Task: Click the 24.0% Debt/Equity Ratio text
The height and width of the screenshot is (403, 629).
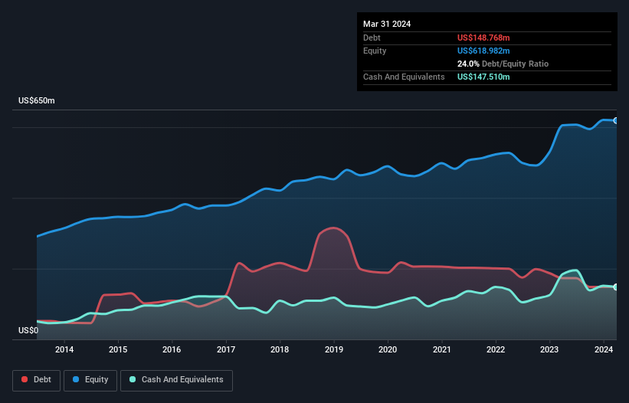Action: point(503,64)
